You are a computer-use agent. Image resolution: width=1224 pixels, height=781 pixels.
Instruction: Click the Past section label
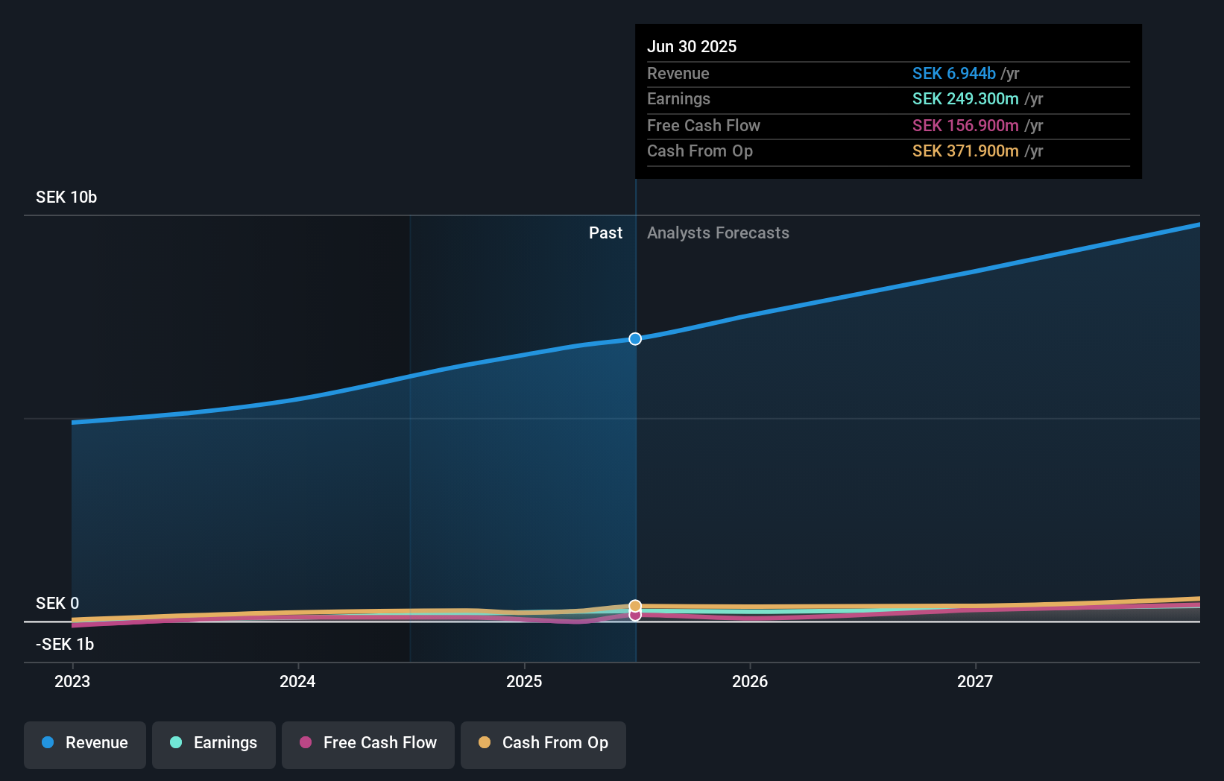(605, 233)
